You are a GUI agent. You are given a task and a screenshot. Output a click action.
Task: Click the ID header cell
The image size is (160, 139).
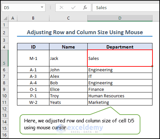pyautogui.click(x=33, y=47)
